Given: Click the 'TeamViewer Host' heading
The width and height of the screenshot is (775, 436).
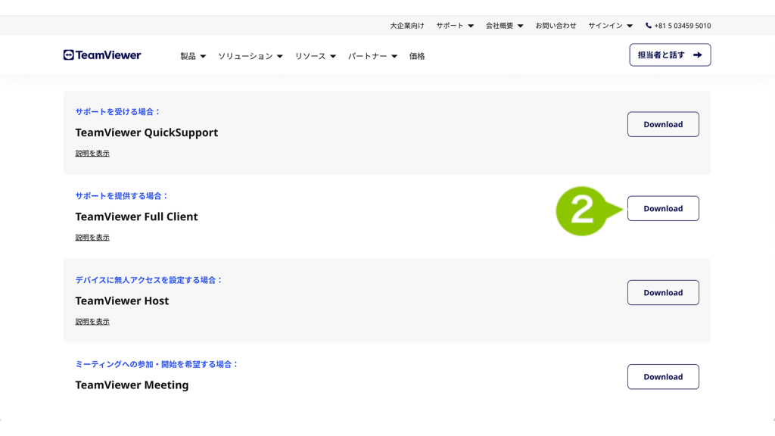Looking at the screenshot, I should (122, 301).
